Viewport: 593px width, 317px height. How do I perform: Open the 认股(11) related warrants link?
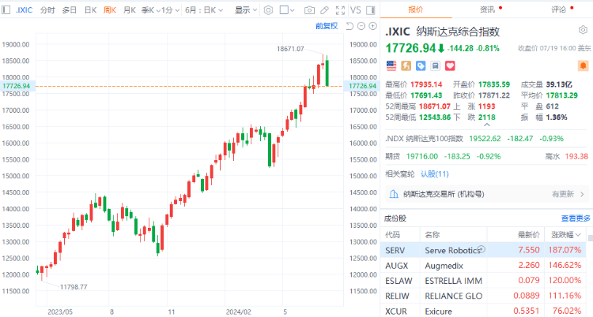tap(434, 173)
